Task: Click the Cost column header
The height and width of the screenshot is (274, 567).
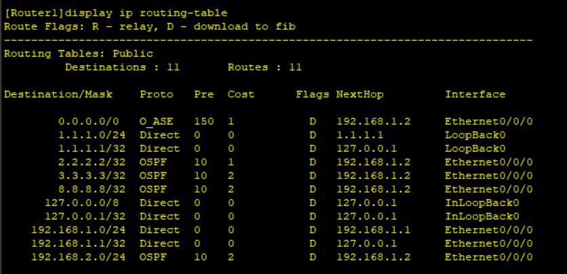Action: click(x=241, y=95)
